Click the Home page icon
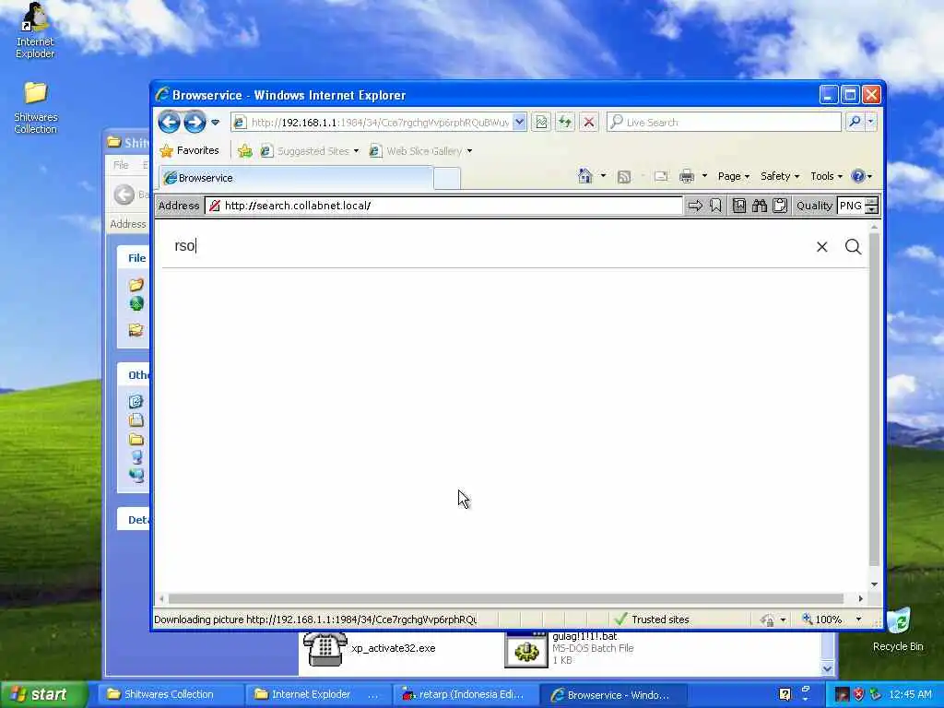The height and width of the screenshot is (708, 944). (x=585, y=176)
